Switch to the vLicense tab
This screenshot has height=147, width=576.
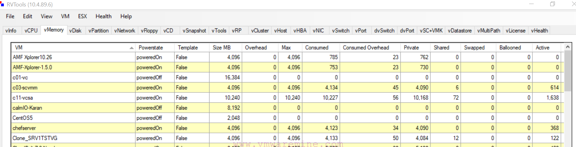tap(515, 31)
